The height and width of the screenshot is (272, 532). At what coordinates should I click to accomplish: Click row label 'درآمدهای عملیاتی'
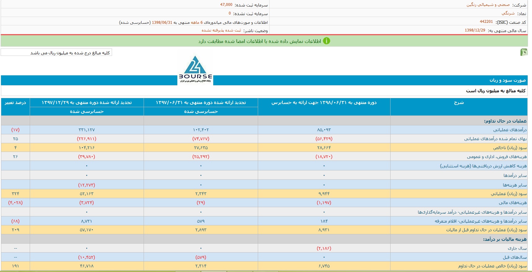click(510, 130)
